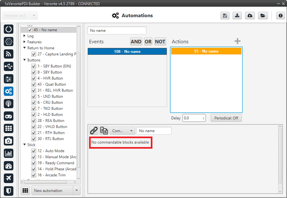Uncheck the 4 - HVR Button checkbox

coord(33,78)
